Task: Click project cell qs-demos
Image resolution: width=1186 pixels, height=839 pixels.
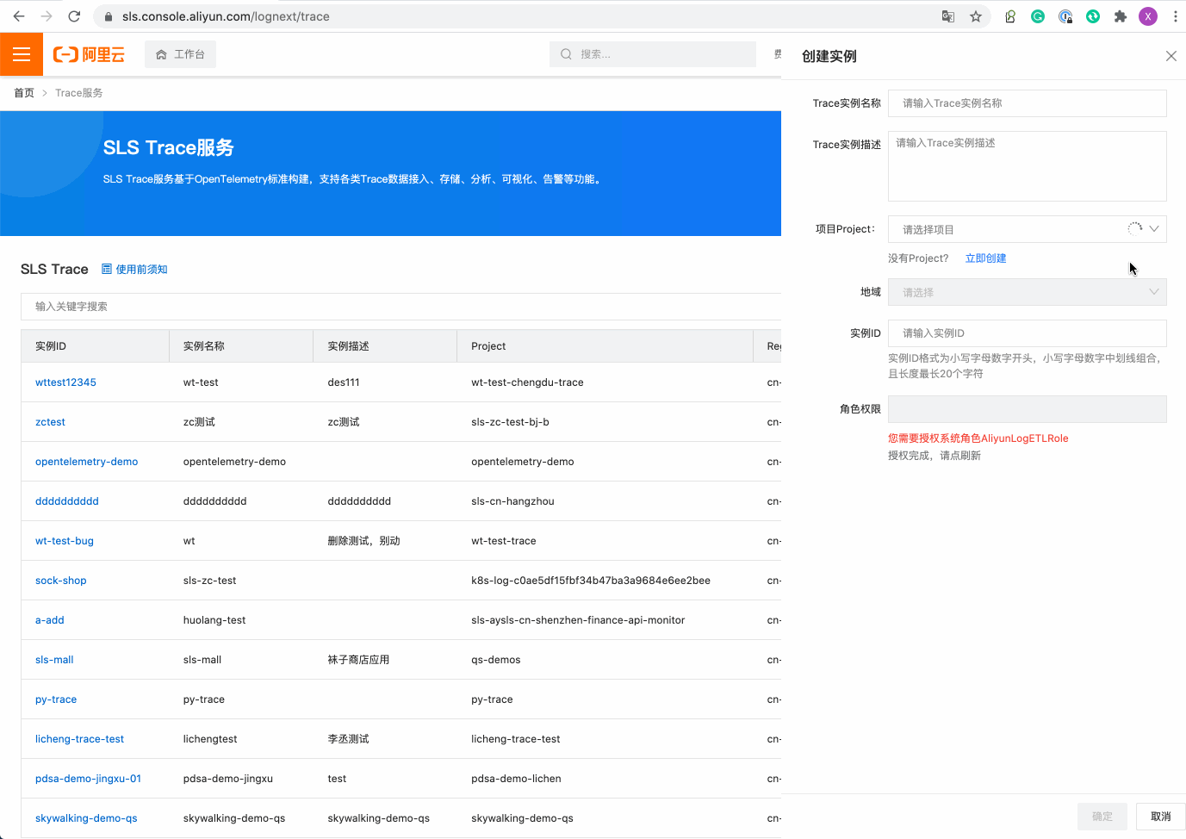Action: (496, 660)
